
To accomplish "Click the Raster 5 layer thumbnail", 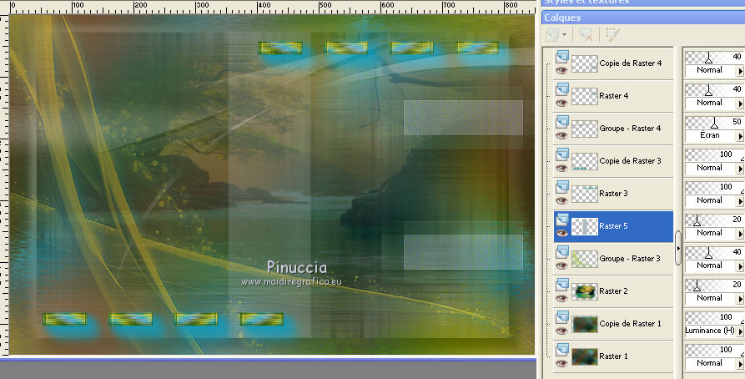I will coord(585,226).
